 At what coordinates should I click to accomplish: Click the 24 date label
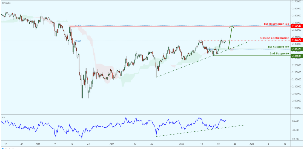click(x=22, y=144)
